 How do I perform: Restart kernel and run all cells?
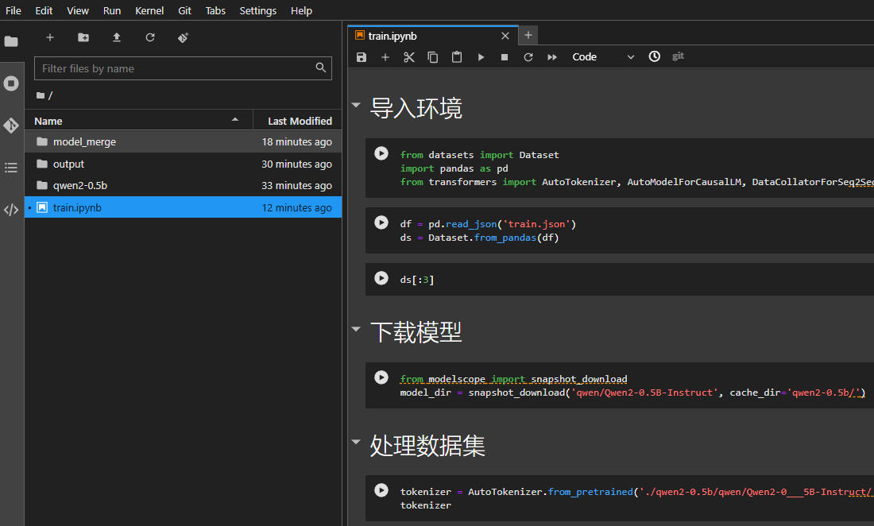552,57
